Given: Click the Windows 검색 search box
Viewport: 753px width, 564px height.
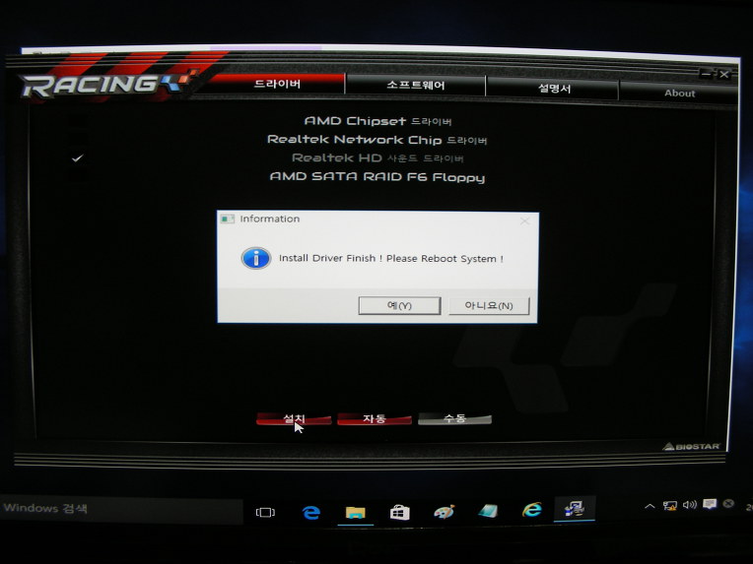Looking at the screenshot, I should click(x=121, y=508).
